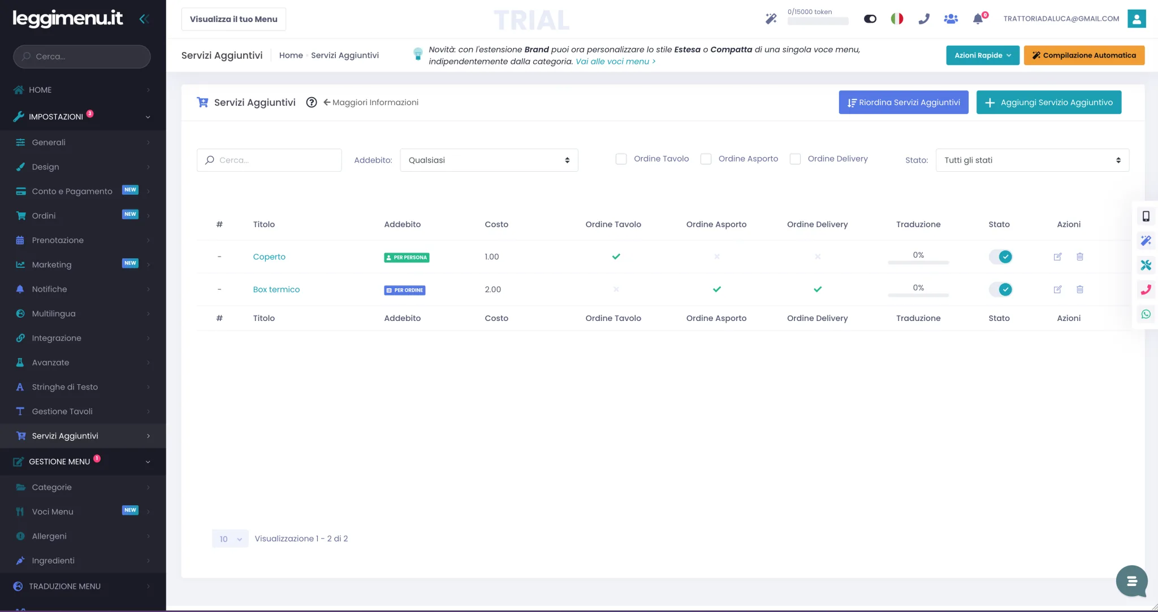Collapse the sidebar with double-chevron icon
The height and width of the screenshot is (612, 1158).
pyautogui.click(x=144, y=19)
